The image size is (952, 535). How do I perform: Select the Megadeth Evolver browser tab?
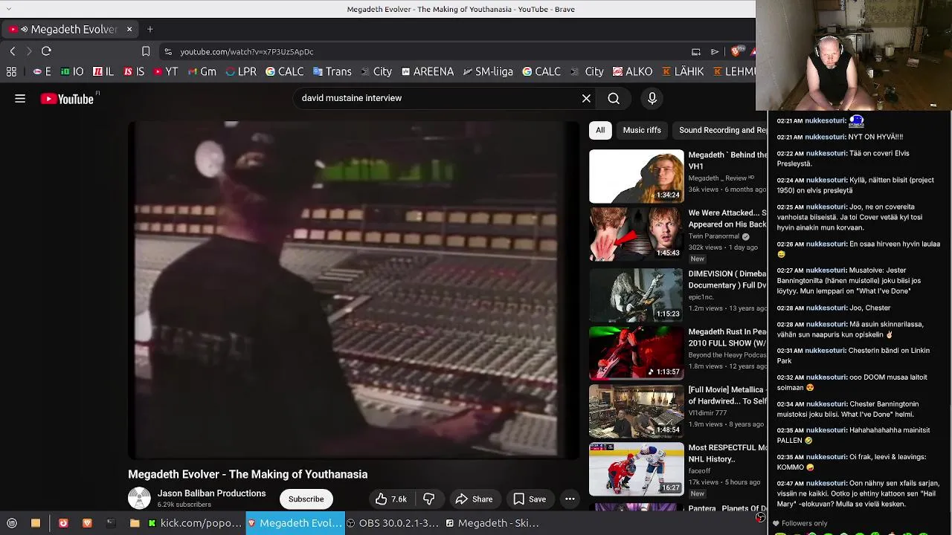(x=70, y=29)
